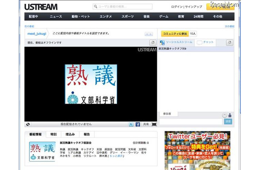This screenshot has height=170, width=260.
Task: Open the サインアップ link
Action: (x=194, y=7)
